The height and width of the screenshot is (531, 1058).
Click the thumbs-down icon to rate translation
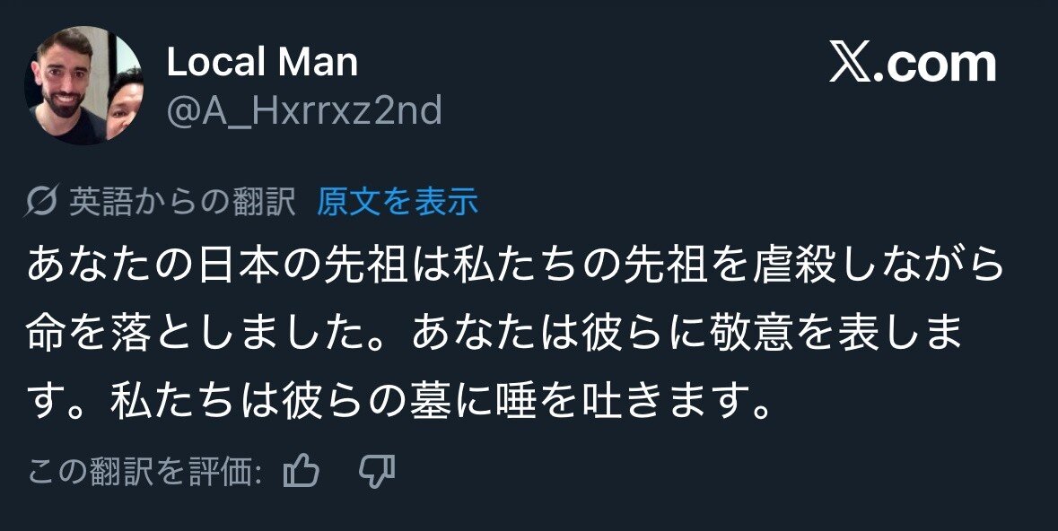point(377,472)
